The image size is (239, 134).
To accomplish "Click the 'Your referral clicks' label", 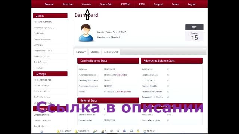I will point(151,120).
